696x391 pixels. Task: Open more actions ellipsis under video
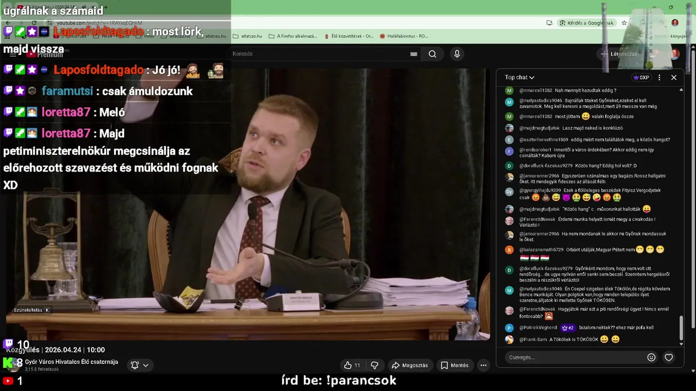coord(483,365)
